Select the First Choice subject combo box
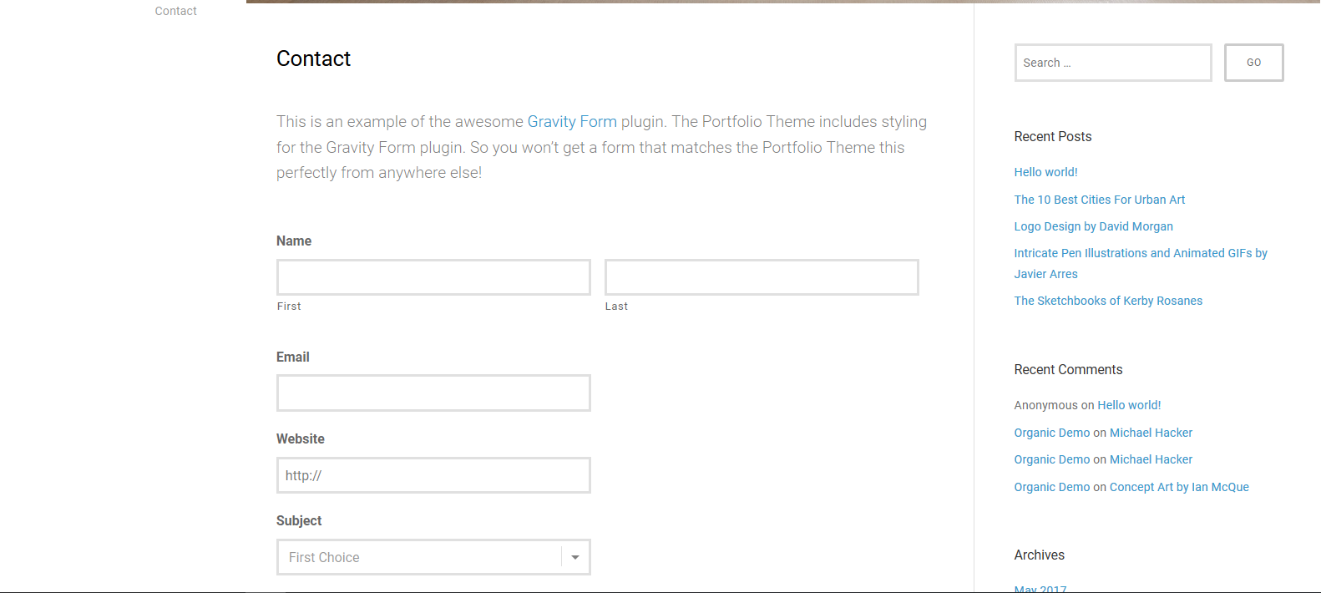Screen dimensions: 1321x593 click(x=418, y=557)
